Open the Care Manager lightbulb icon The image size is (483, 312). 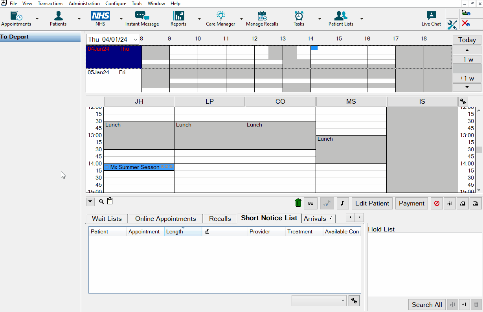pos(220,18)
